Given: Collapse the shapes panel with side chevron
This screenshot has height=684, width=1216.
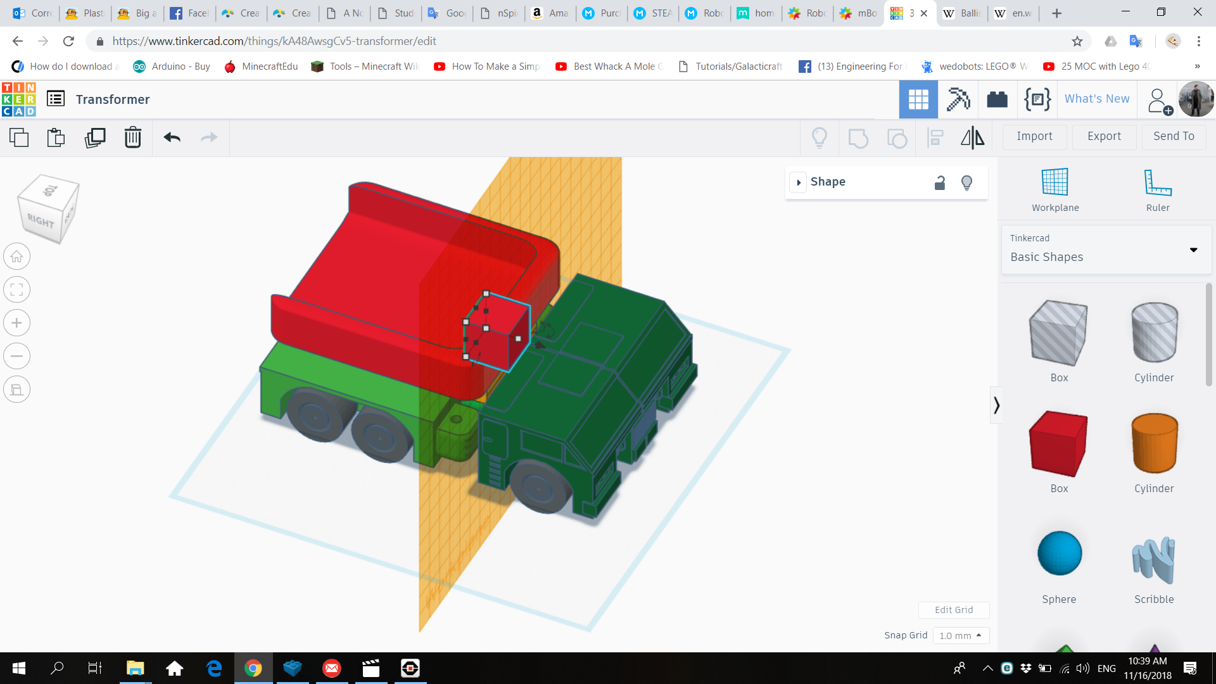Looking at the screenshot, I should click(996, 405).
